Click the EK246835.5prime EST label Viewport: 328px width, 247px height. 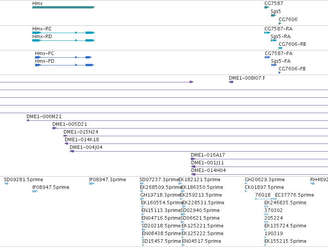pyautogui.click(x=285, y=202)
